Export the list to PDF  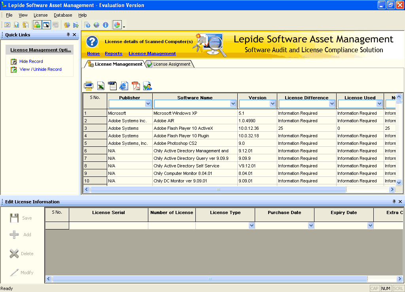136,86
